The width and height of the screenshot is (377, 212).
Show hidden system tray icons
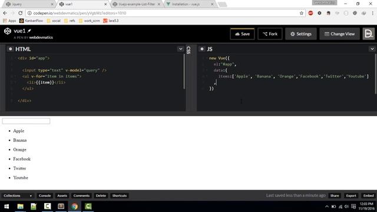pos(326,207)
